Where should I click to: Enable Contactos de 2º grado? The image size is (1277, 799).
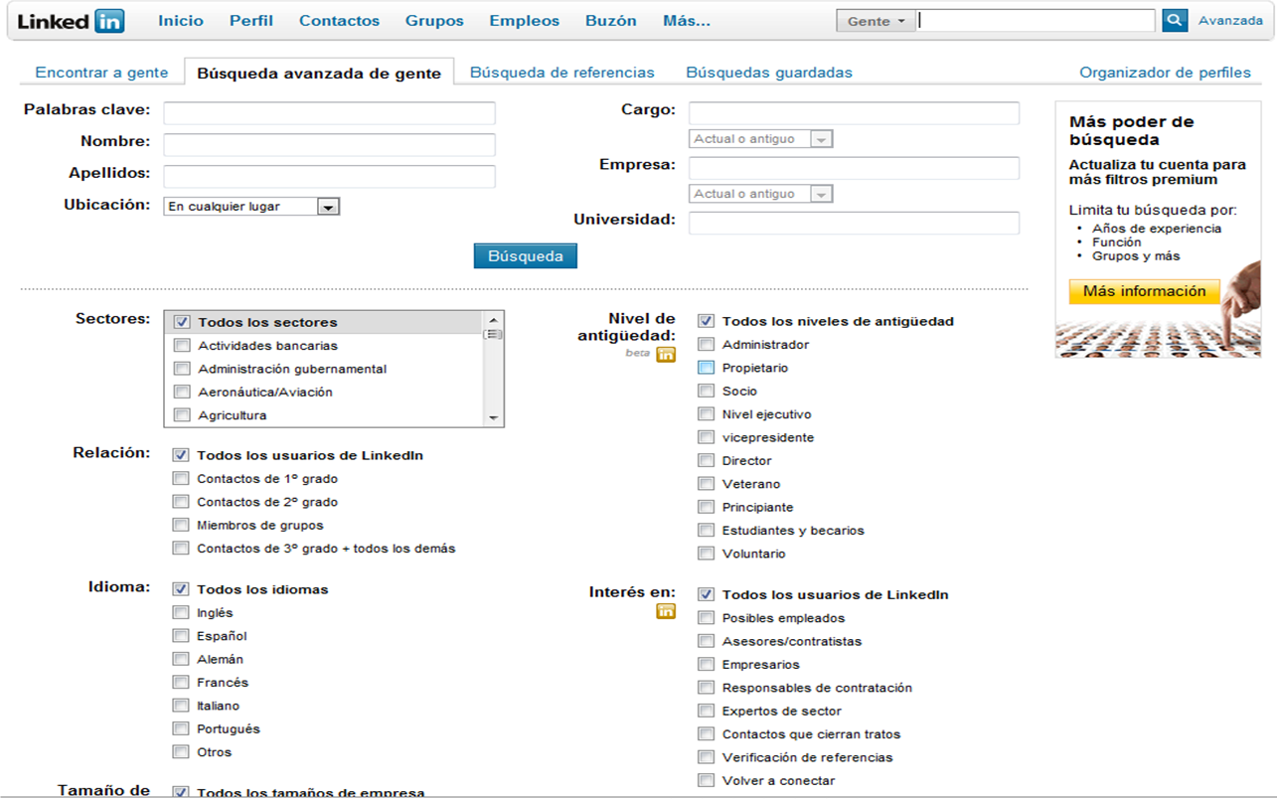pos(181,502)
